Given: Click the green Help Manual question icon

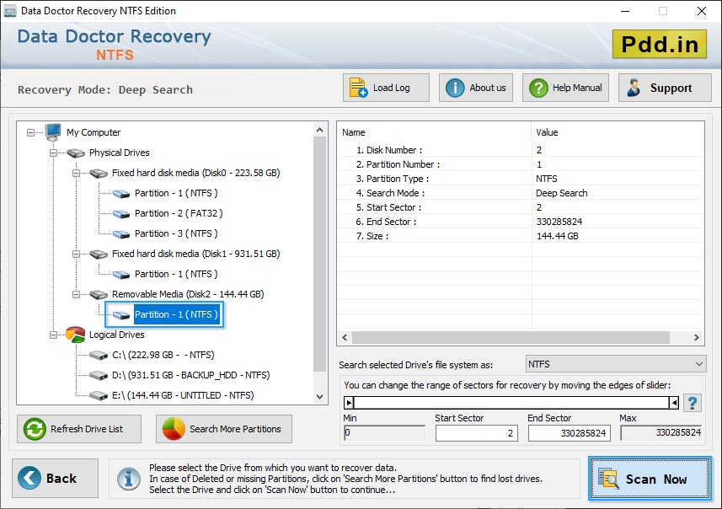Looking at the screenshot, I should [x=538, y=88].
